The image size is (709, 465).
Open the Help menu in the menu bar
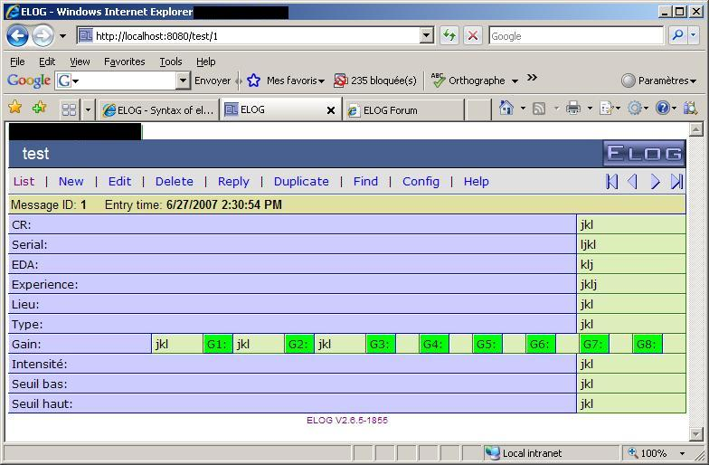(x=206, y=62)
